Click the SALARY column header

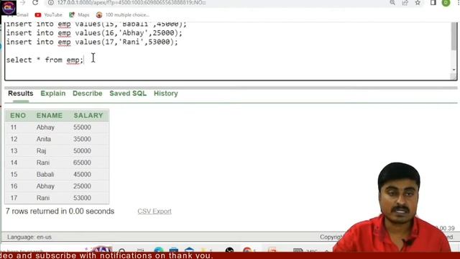coord(88,115)
